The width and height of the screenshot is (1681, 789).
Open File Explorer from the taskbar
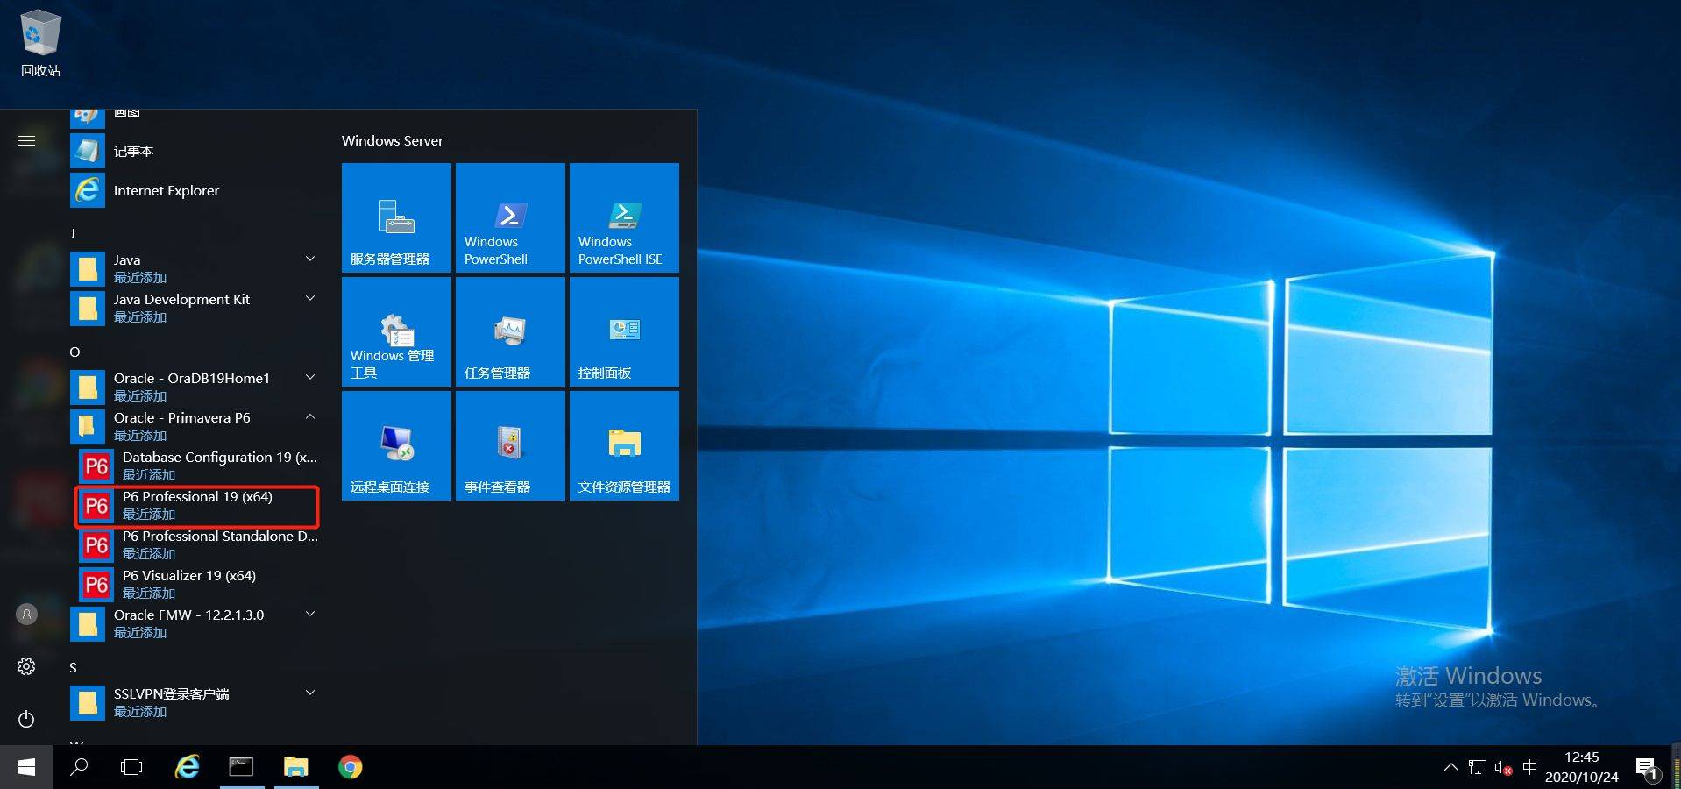click(296, 767)
